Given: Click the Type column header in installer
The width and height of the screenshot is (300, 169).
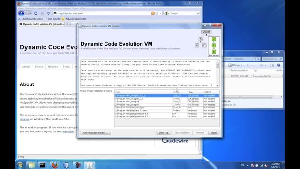Looking at the screenshot, I should [x=195, y=92].
